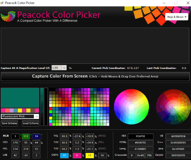Click the Save Scheme button
The height and width of the screenshot is (160, 191).
click(9, 123)
